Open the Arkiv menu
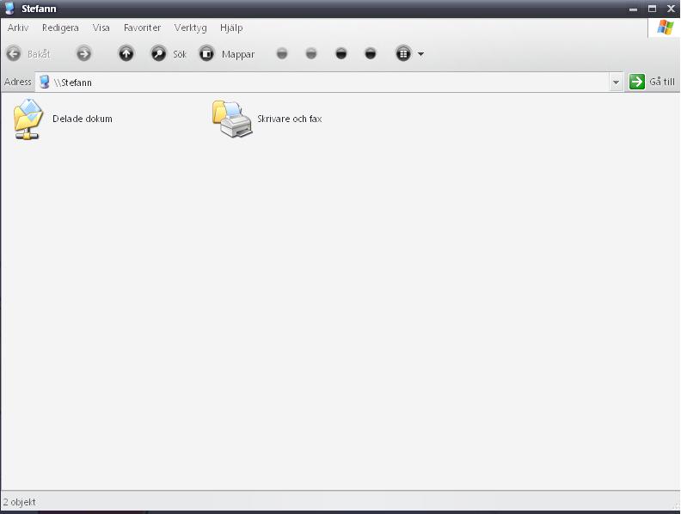Screen dimensions: 681x514 tap(18, 28)
